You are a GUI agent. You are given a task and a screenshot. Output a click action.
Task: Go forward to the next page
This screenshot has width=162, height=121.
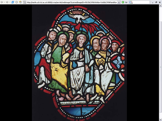coord(7,2)
